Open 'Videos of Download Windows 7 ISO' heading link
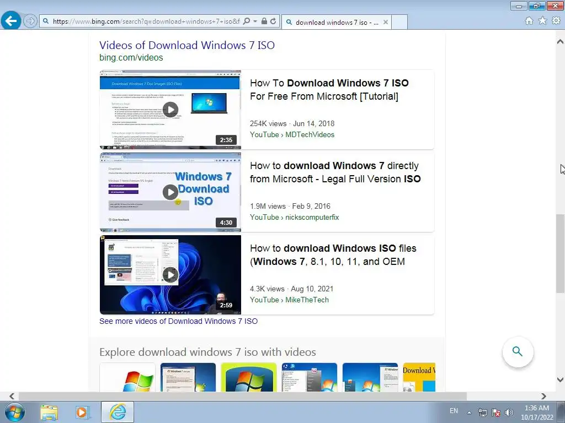 click(187, 45)
